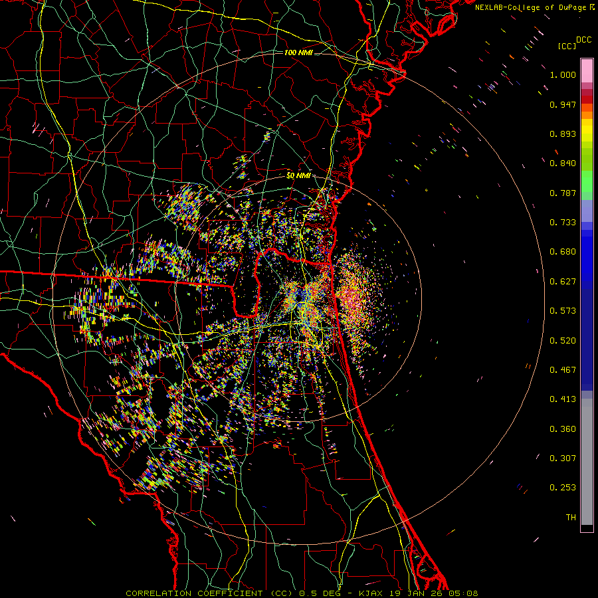This screenshot has width=598, height=598.
Task: Click the 100 NMI range ring label
Action: [298, 52]
